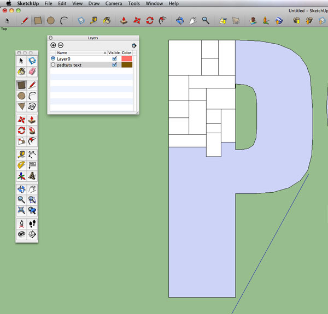Choose the Section Plane tool
Image resolution: width=328 pixels, height=314 pixels.
click(32, 234)
